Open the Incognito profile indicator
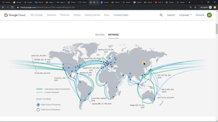 pos(206,7)
